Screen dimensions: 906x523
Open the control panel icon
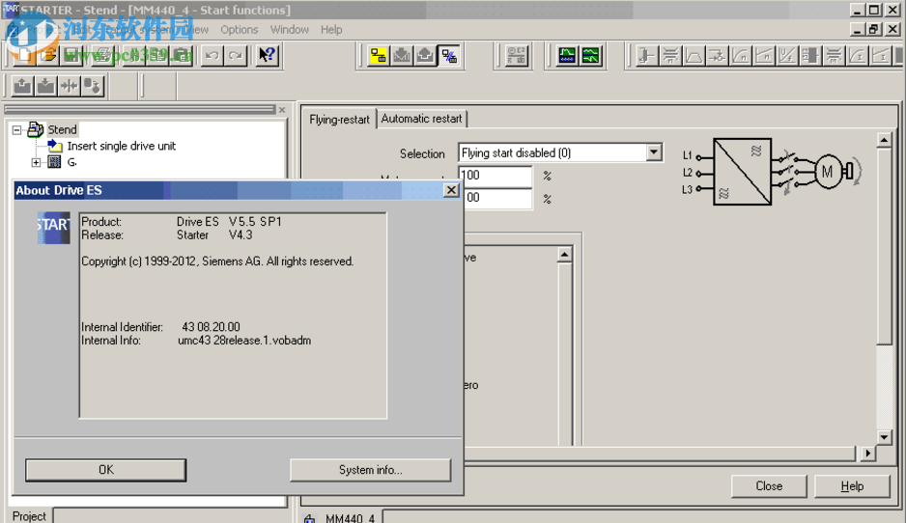click(x=516, y=55)
